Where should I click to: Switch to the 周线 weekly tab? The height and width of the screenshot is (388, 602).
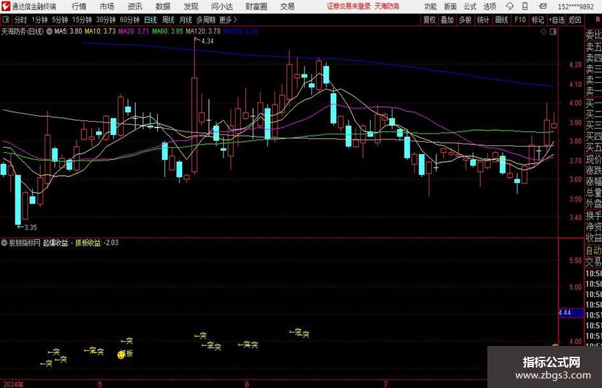(168, 20)
